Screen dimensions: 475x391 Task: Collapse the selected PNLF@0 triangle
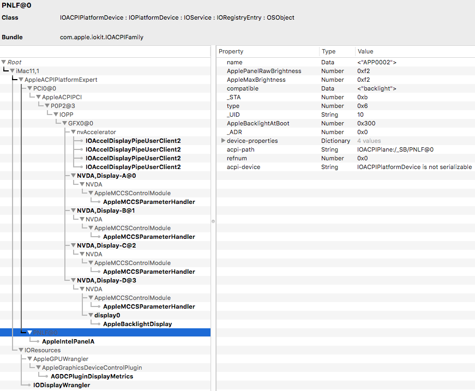click(29, 333)
